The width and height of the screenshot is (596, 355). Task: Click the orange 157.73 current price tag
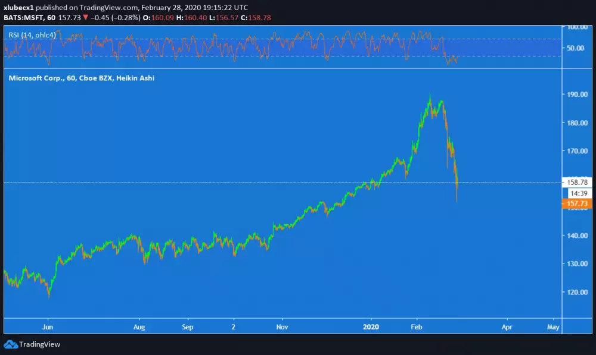coord(576,203)
